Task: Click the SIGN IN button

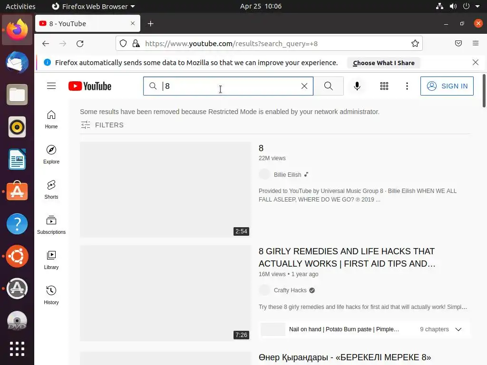Action: [447, 86]
